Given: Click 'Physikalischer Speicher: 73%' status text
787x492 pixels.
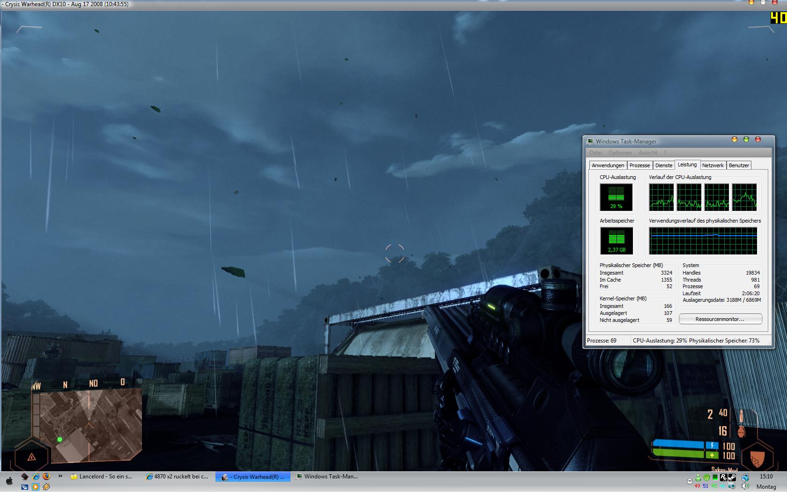Looking at the screenshot, I should tap(724, 341).
